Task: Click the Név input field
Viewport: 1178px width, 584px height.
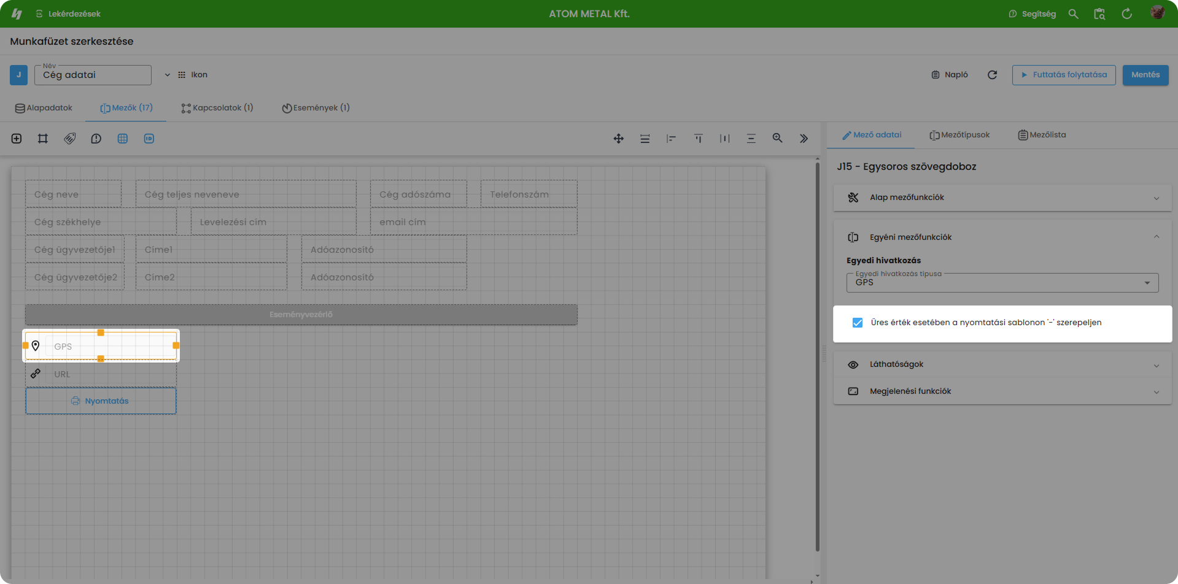Action: pyautogui.click(x=93, y=75)
